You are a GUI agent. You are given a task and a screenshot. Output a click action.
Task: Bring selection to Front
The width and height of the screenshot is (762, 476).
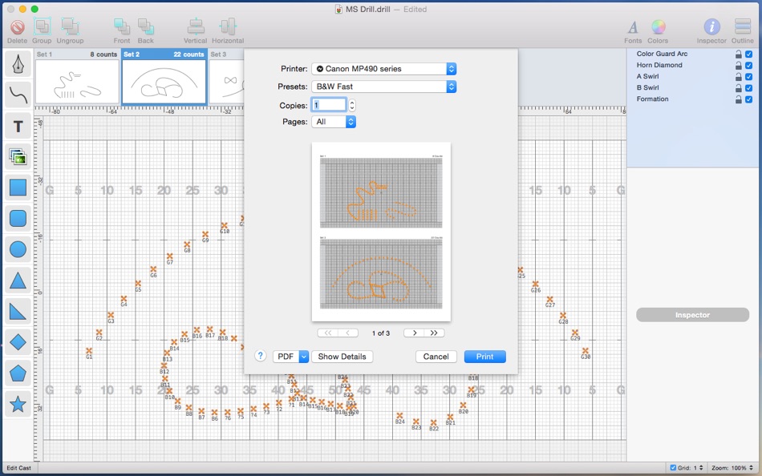[121, 26]
